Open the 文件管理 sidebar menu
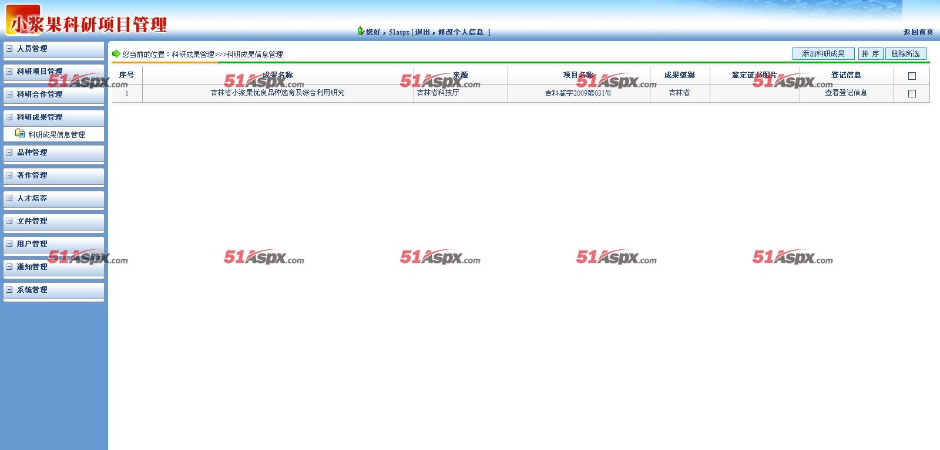The height and width of the screenshot is (450, 940). coord(53,221)
